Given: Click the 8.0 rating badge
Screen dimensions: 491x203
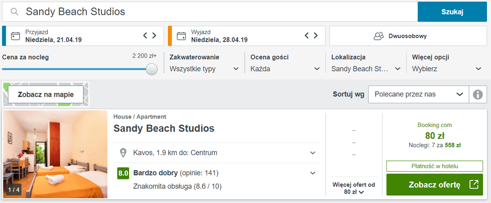Looking at the screenshot, I should click(x=123, y=173).
